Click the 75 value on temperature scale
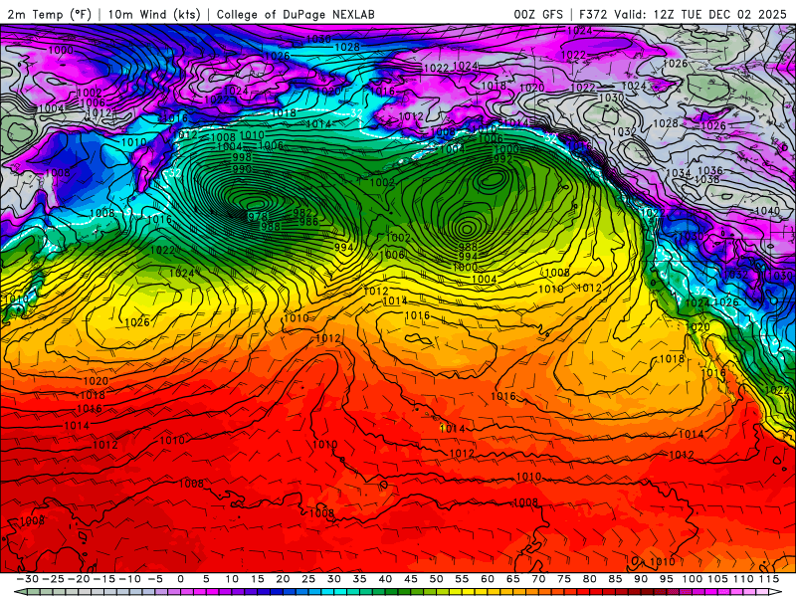 564,579
